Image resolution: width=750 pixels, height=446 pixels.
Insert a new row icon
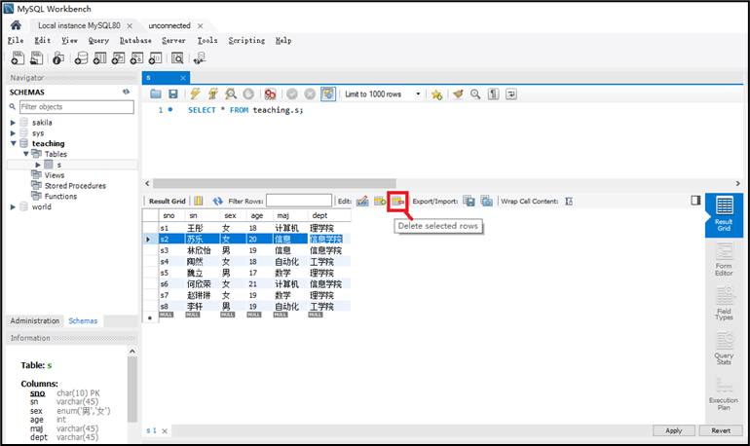coord(380,202)
